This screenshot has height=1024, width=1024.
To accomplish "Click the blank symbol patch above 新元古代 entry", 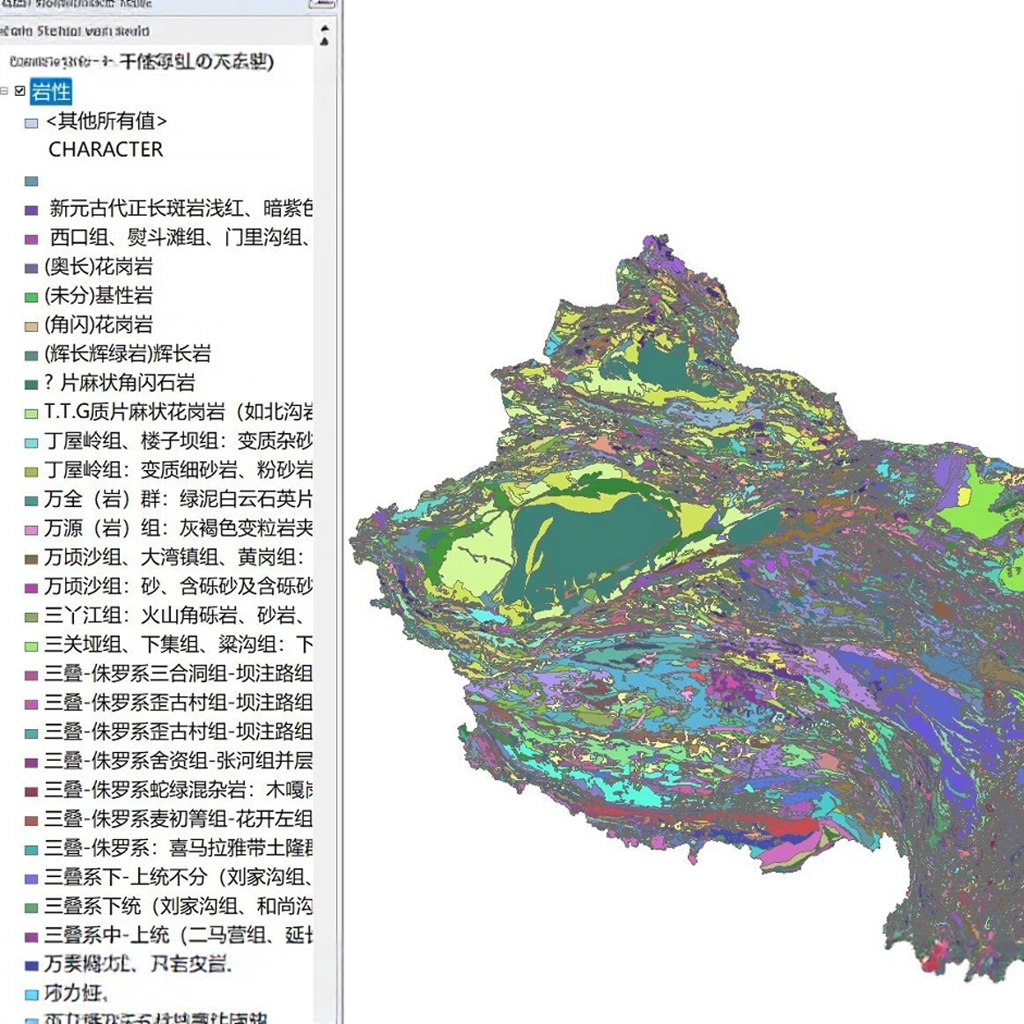I will (x=31, y=180).
